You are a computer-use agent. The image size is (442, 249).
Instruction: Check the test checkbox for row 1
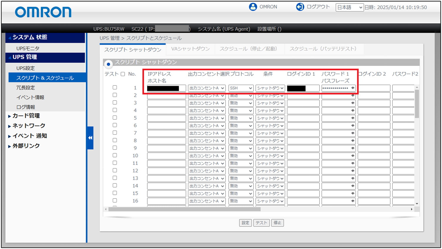pyautogui.click(x=115, y=87)
